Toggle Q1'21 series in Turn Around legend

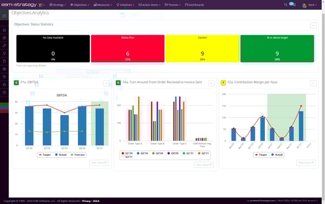(188, 153)
